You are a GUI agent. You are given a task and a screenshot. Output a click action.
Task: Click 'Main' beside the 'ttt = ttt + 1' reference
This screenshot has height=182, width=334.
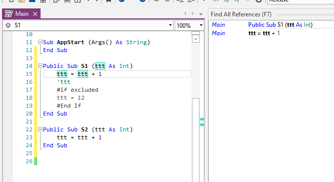(218, 33)
